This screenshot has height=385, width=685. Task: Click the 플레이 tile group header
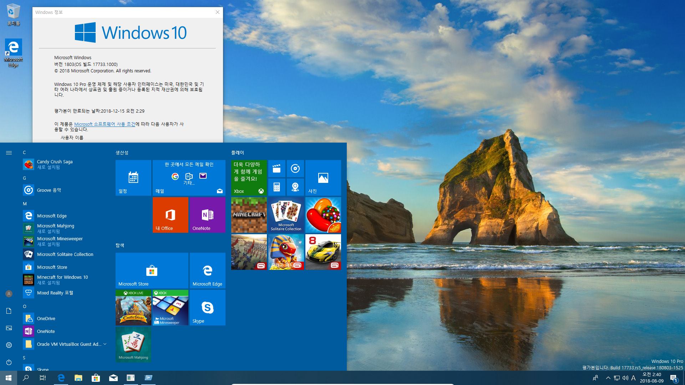(238, 153)
